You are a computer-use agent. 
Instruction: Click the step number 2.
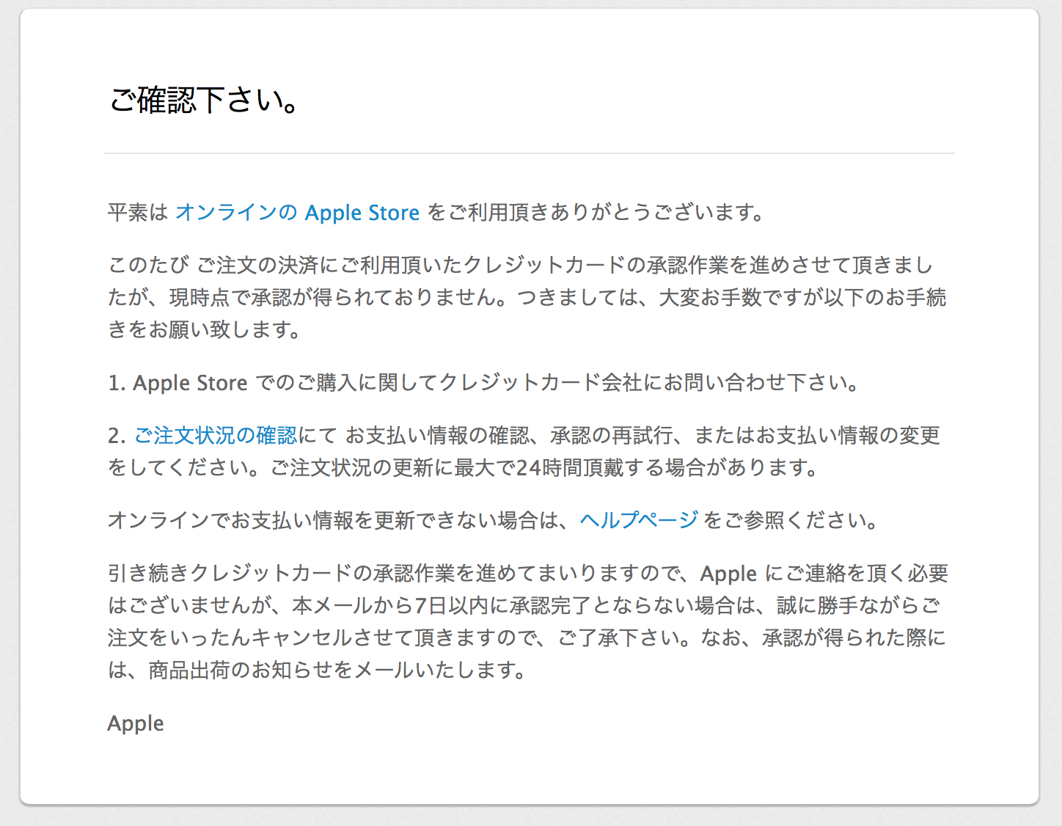click(116, 436)
